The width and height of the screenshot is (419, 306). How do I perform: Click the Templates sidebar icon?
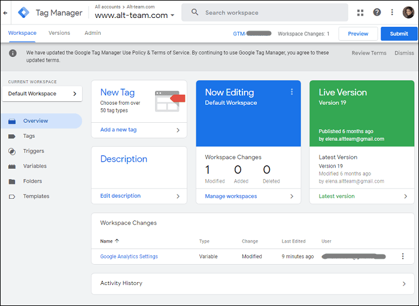[12, 196]
